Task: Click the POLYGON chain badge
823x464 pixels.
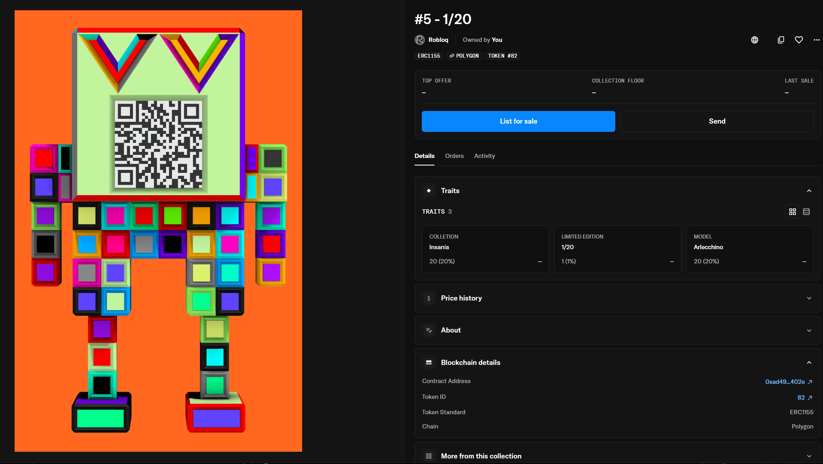Action: point(464,56)
